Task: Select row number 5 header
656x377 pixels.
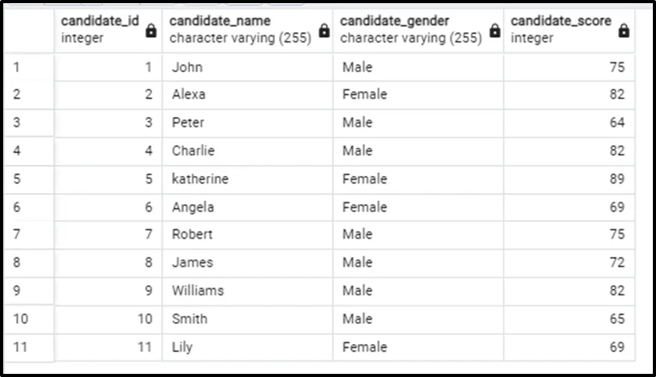Action: click(28, 179)
